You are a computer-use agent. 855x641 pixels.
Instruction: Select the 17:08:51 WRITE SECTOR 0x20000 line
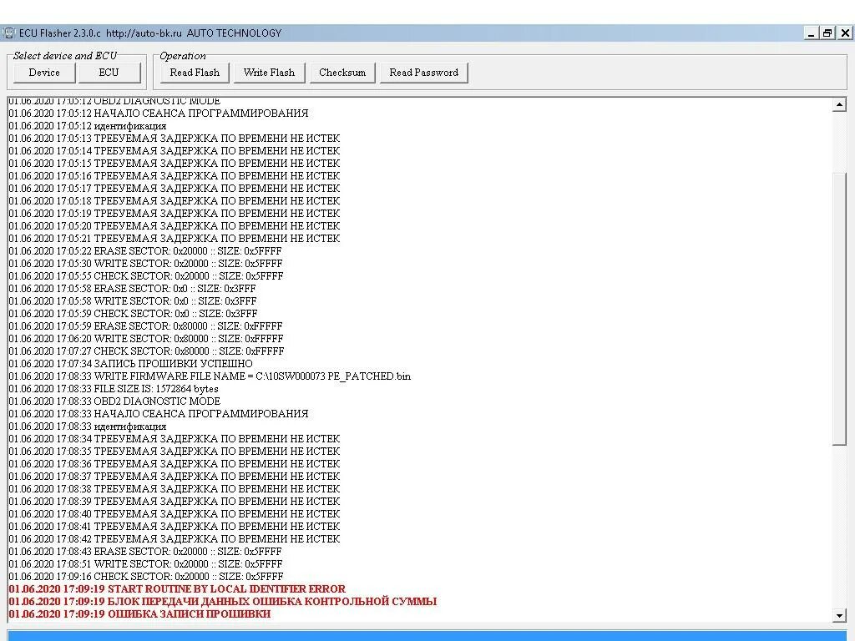click(146, 564)
